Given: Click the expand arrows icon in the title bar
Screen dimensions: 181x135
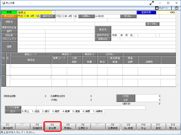Looking at the screenshot, I should tap(152, 3).
